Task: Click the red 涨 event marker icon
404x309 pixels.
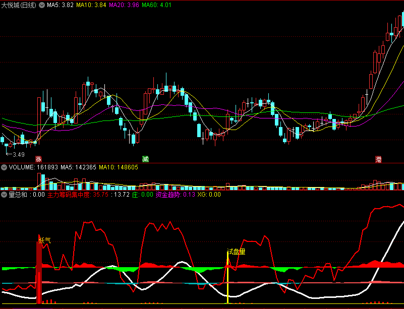Action: pyautogui.click(x=38, y=159)
